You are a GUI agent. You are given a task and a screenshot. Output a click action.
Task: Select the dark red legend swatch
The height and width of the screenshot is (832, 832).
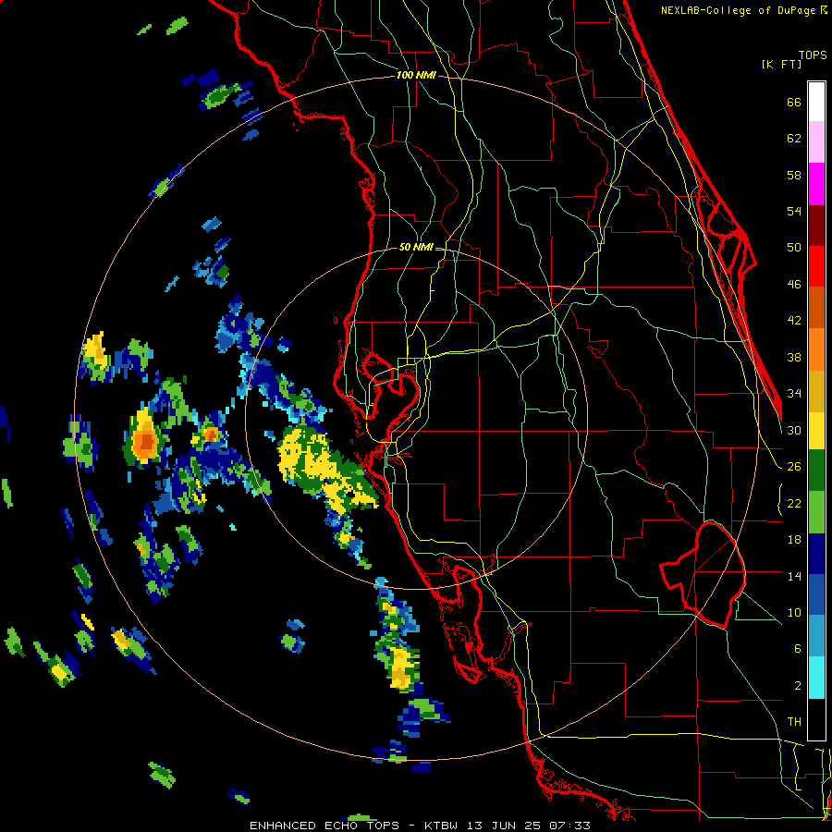click(816, 226)
